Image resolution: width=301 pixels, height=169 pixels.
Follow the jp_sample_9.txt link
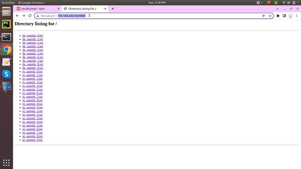click(x=32, y=104)
